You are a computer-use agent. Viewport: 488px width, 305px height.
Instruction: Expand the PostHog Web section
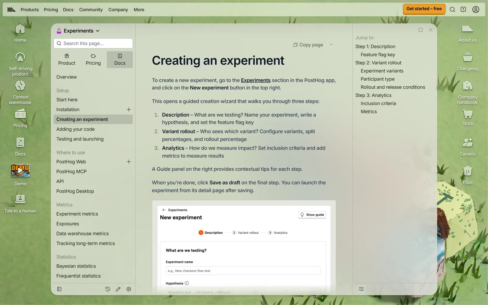129,162
